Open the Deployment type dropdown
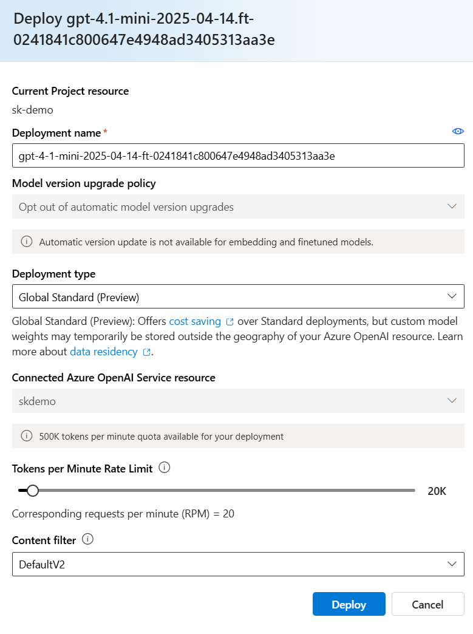Image resolution: width=473 pixels, height=634 pixels. (238, 297)
